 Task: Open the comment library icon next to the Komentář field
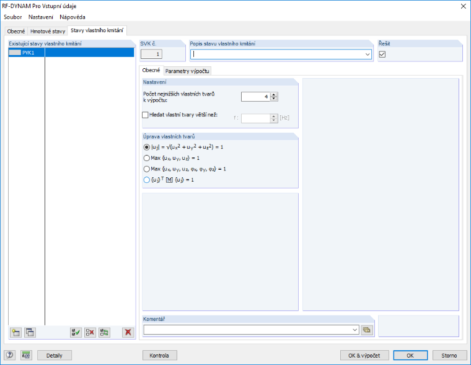(x=366, y=330)
